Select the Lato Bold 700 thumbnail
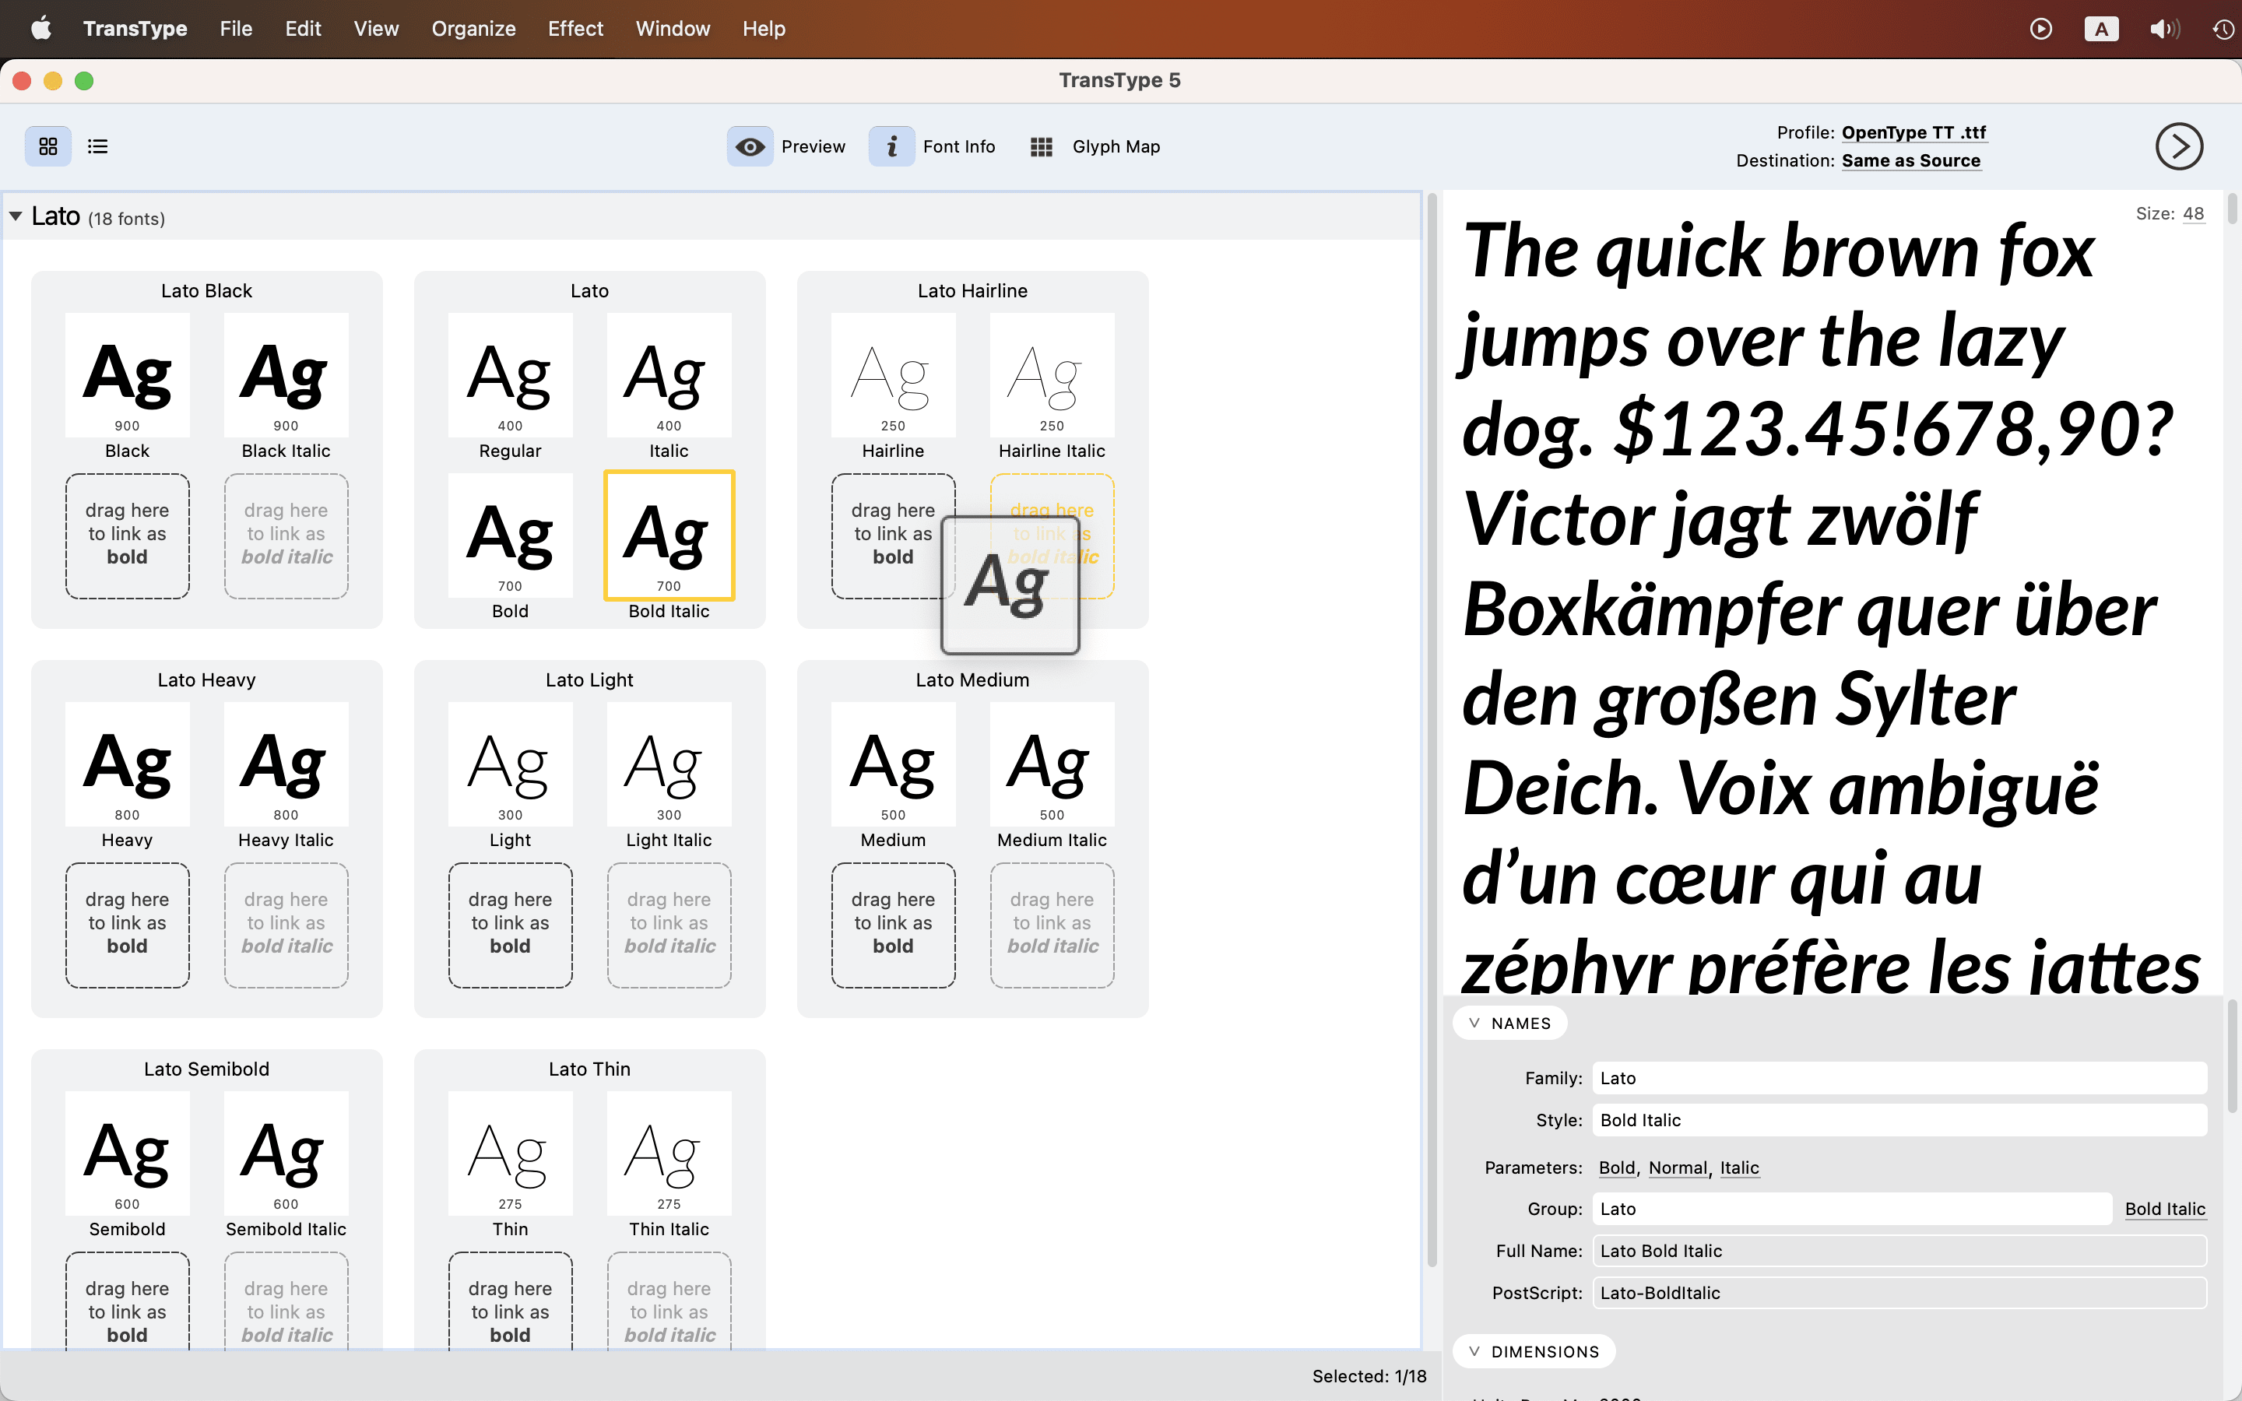The width and height of the screenshot is (2242, 1401). tap(511, 535)
